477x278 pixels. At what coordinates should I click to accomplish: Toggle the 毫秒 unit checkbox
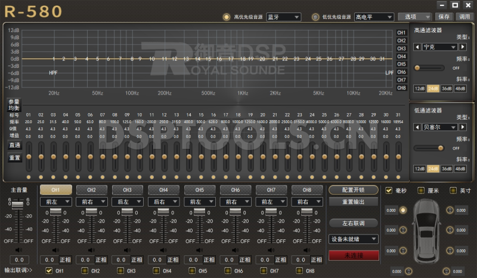pos(389,190)
